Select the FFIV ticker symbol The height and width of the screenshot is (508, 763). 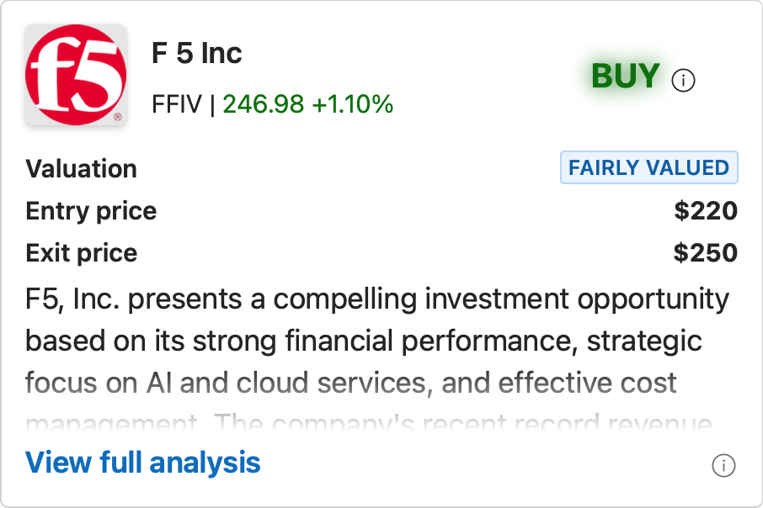click(177, 104)
